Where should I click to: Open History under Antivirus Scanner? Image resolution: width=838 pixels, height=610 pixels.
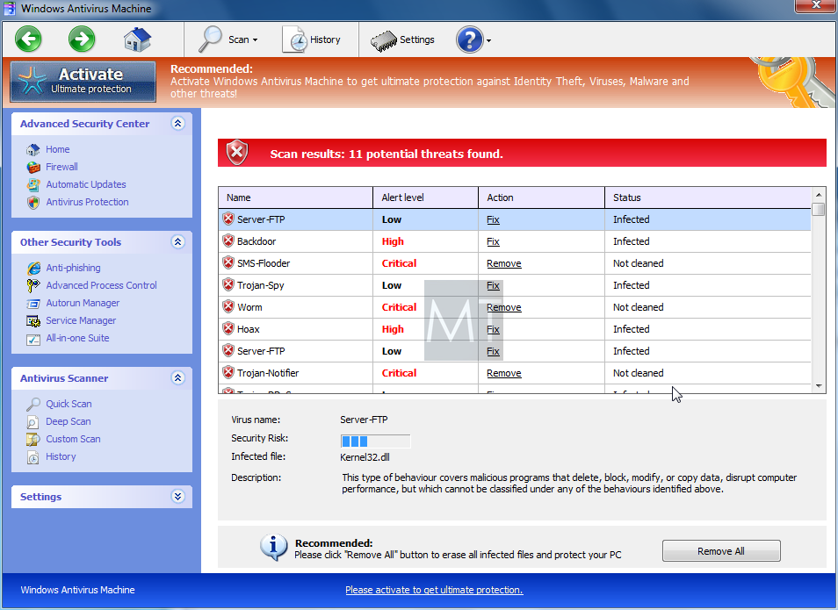(61, 457)
